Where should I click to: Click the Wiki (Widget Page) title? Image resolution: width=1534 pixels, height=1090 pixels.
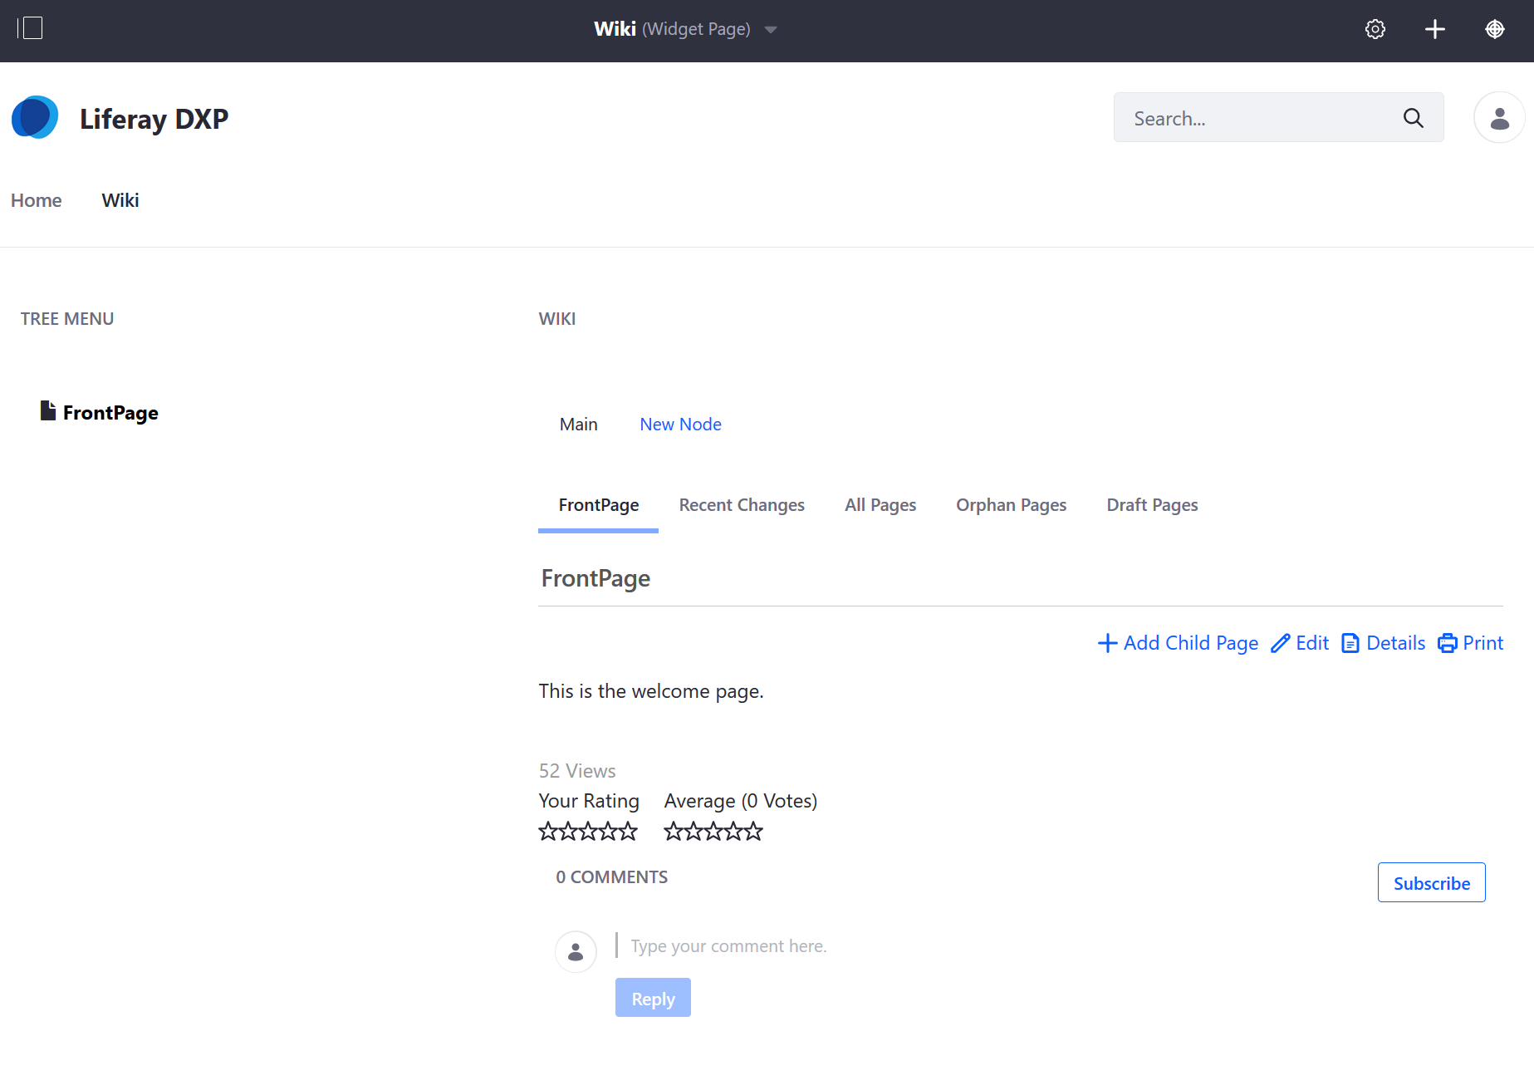(x=672, y=29)
